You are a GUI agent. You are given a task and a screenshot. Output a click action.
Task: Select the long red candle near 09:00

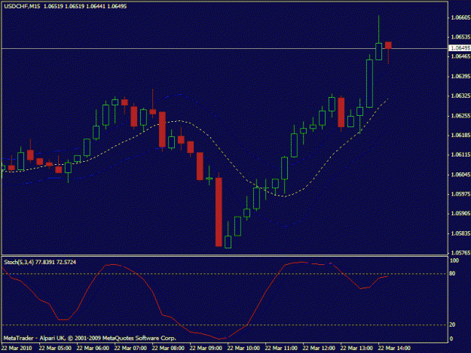219,211
